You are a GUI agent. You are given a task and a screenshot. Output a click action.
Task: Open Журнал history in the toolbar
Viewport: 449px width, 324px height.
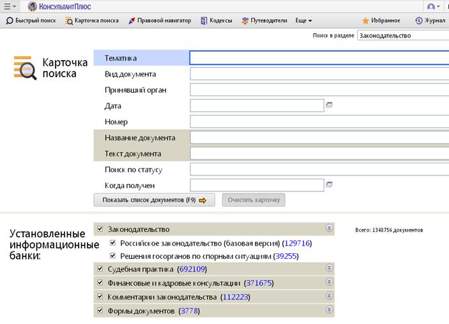pos(430,20)
